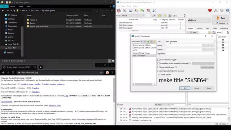Switch to the Data tab
231x130 pixels.
[208, 29]
